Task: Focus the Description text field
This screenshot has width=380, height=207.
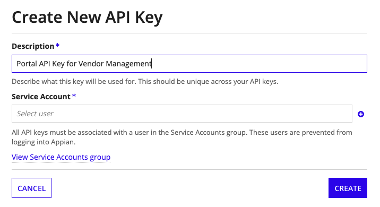Action: (x=189, y=64)
